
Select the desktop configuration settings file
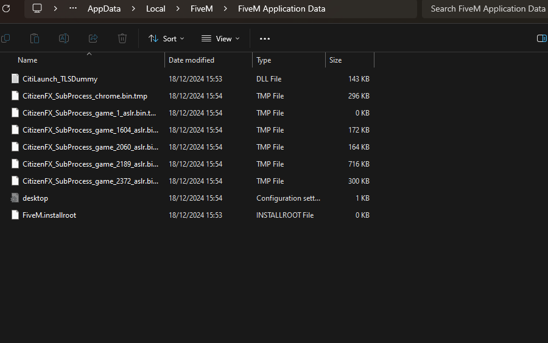[x=35, y=198]
